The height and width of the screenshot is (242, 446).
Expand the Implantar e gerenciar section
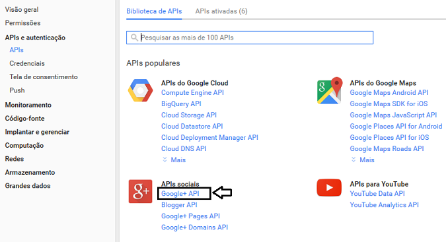click(37, 132)
